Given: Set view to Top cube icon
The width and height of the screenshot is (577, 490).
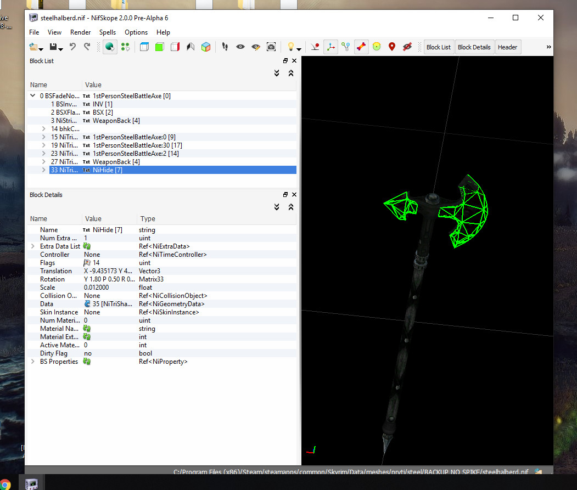Looking at the screenshot, I should tap(144, 47).
